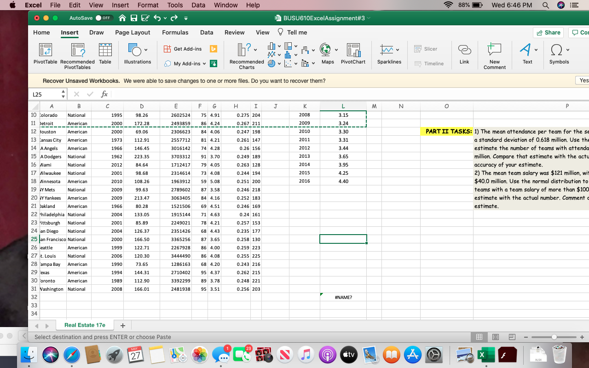The image size is (589, 368).
Task: Toggle AutoSave switch
Action: [x=104, y=18]
